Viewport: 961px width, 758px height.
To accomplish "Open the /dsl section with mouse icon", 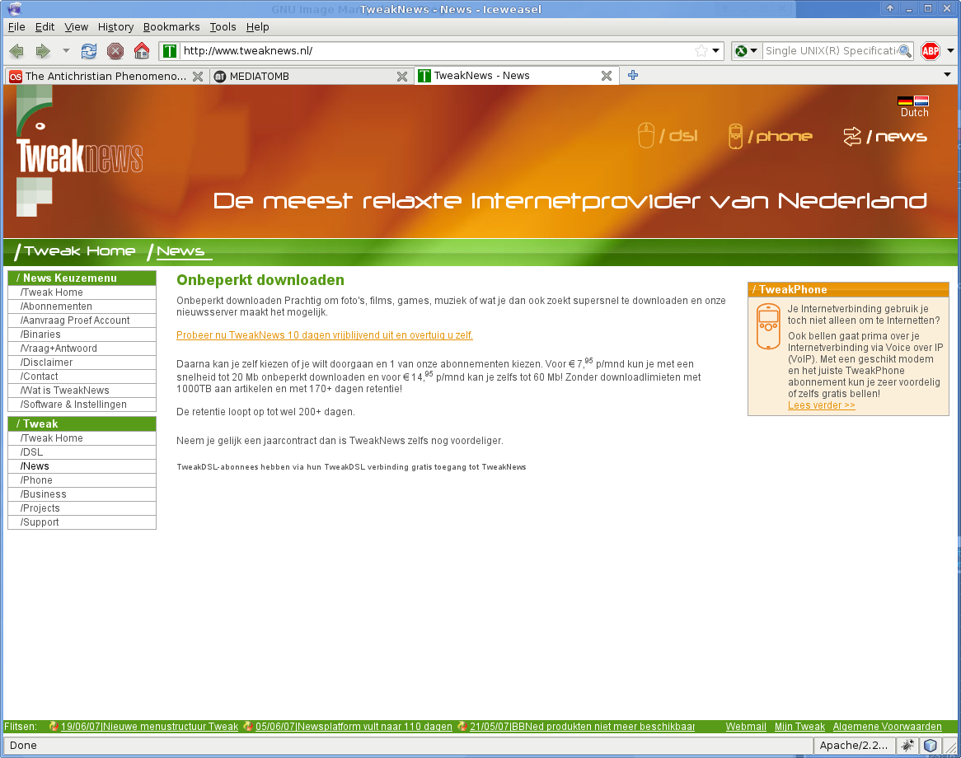I will 668,135.
